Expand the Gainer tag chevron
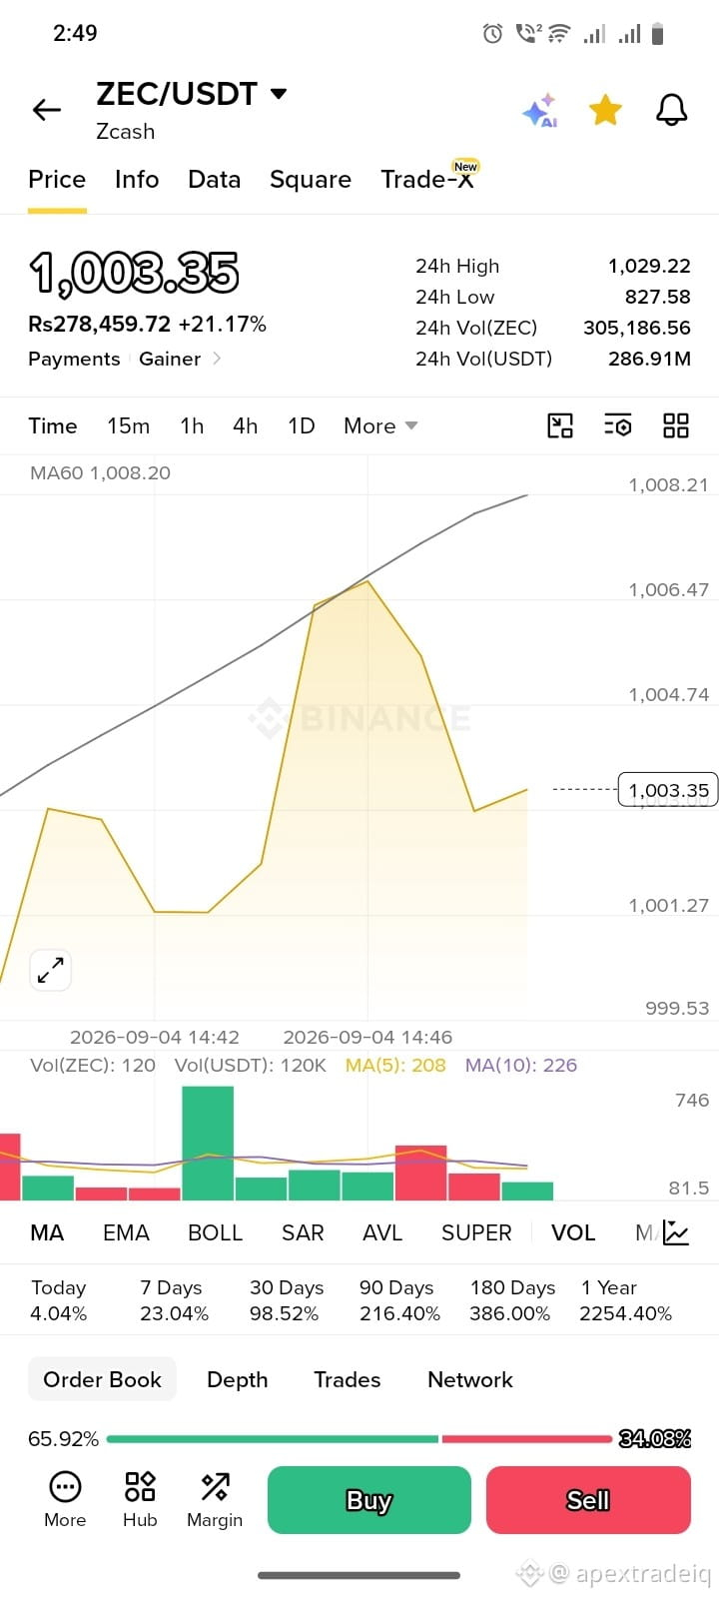The image size is (719, 1598). pos(217,359)
